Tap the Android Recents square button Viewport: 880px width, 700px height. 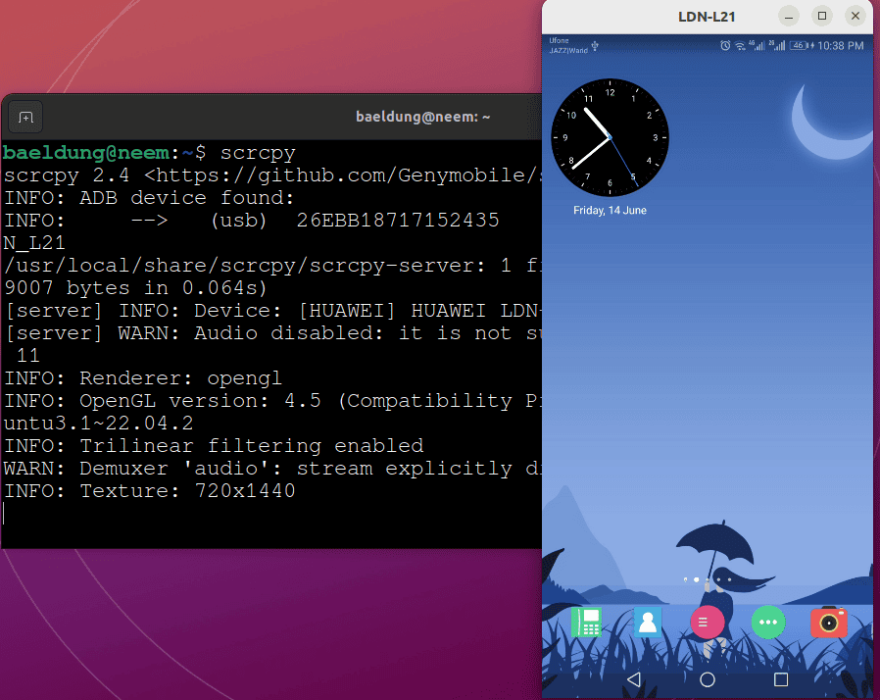[781, 679]
